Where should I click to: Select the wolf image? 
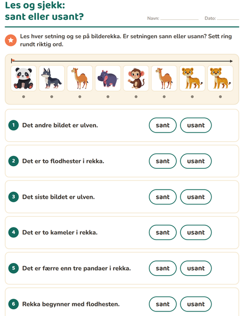(x=52, y=78)
